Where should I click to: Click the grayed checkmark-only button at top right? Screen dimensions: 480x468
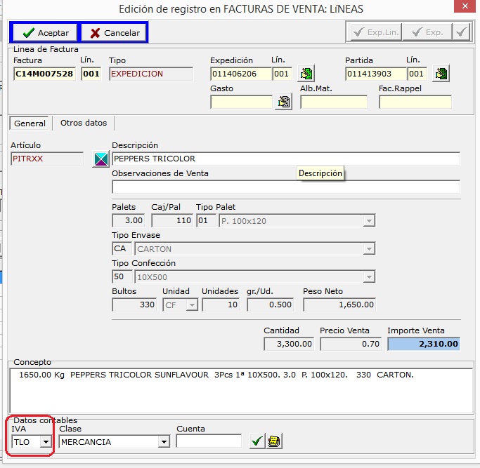coord(461,32)
